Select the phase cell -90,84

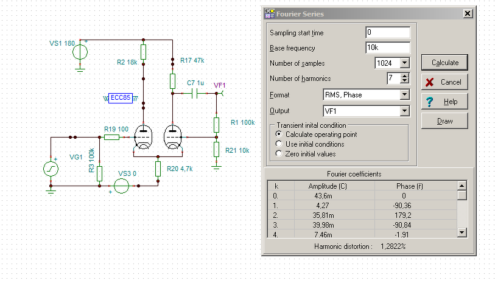pos(402,225)
